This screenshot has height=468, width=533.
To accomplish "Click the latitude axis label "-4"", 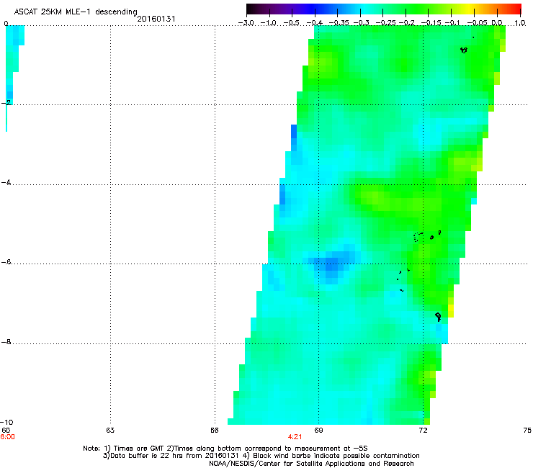I will [x=6, y=182].
